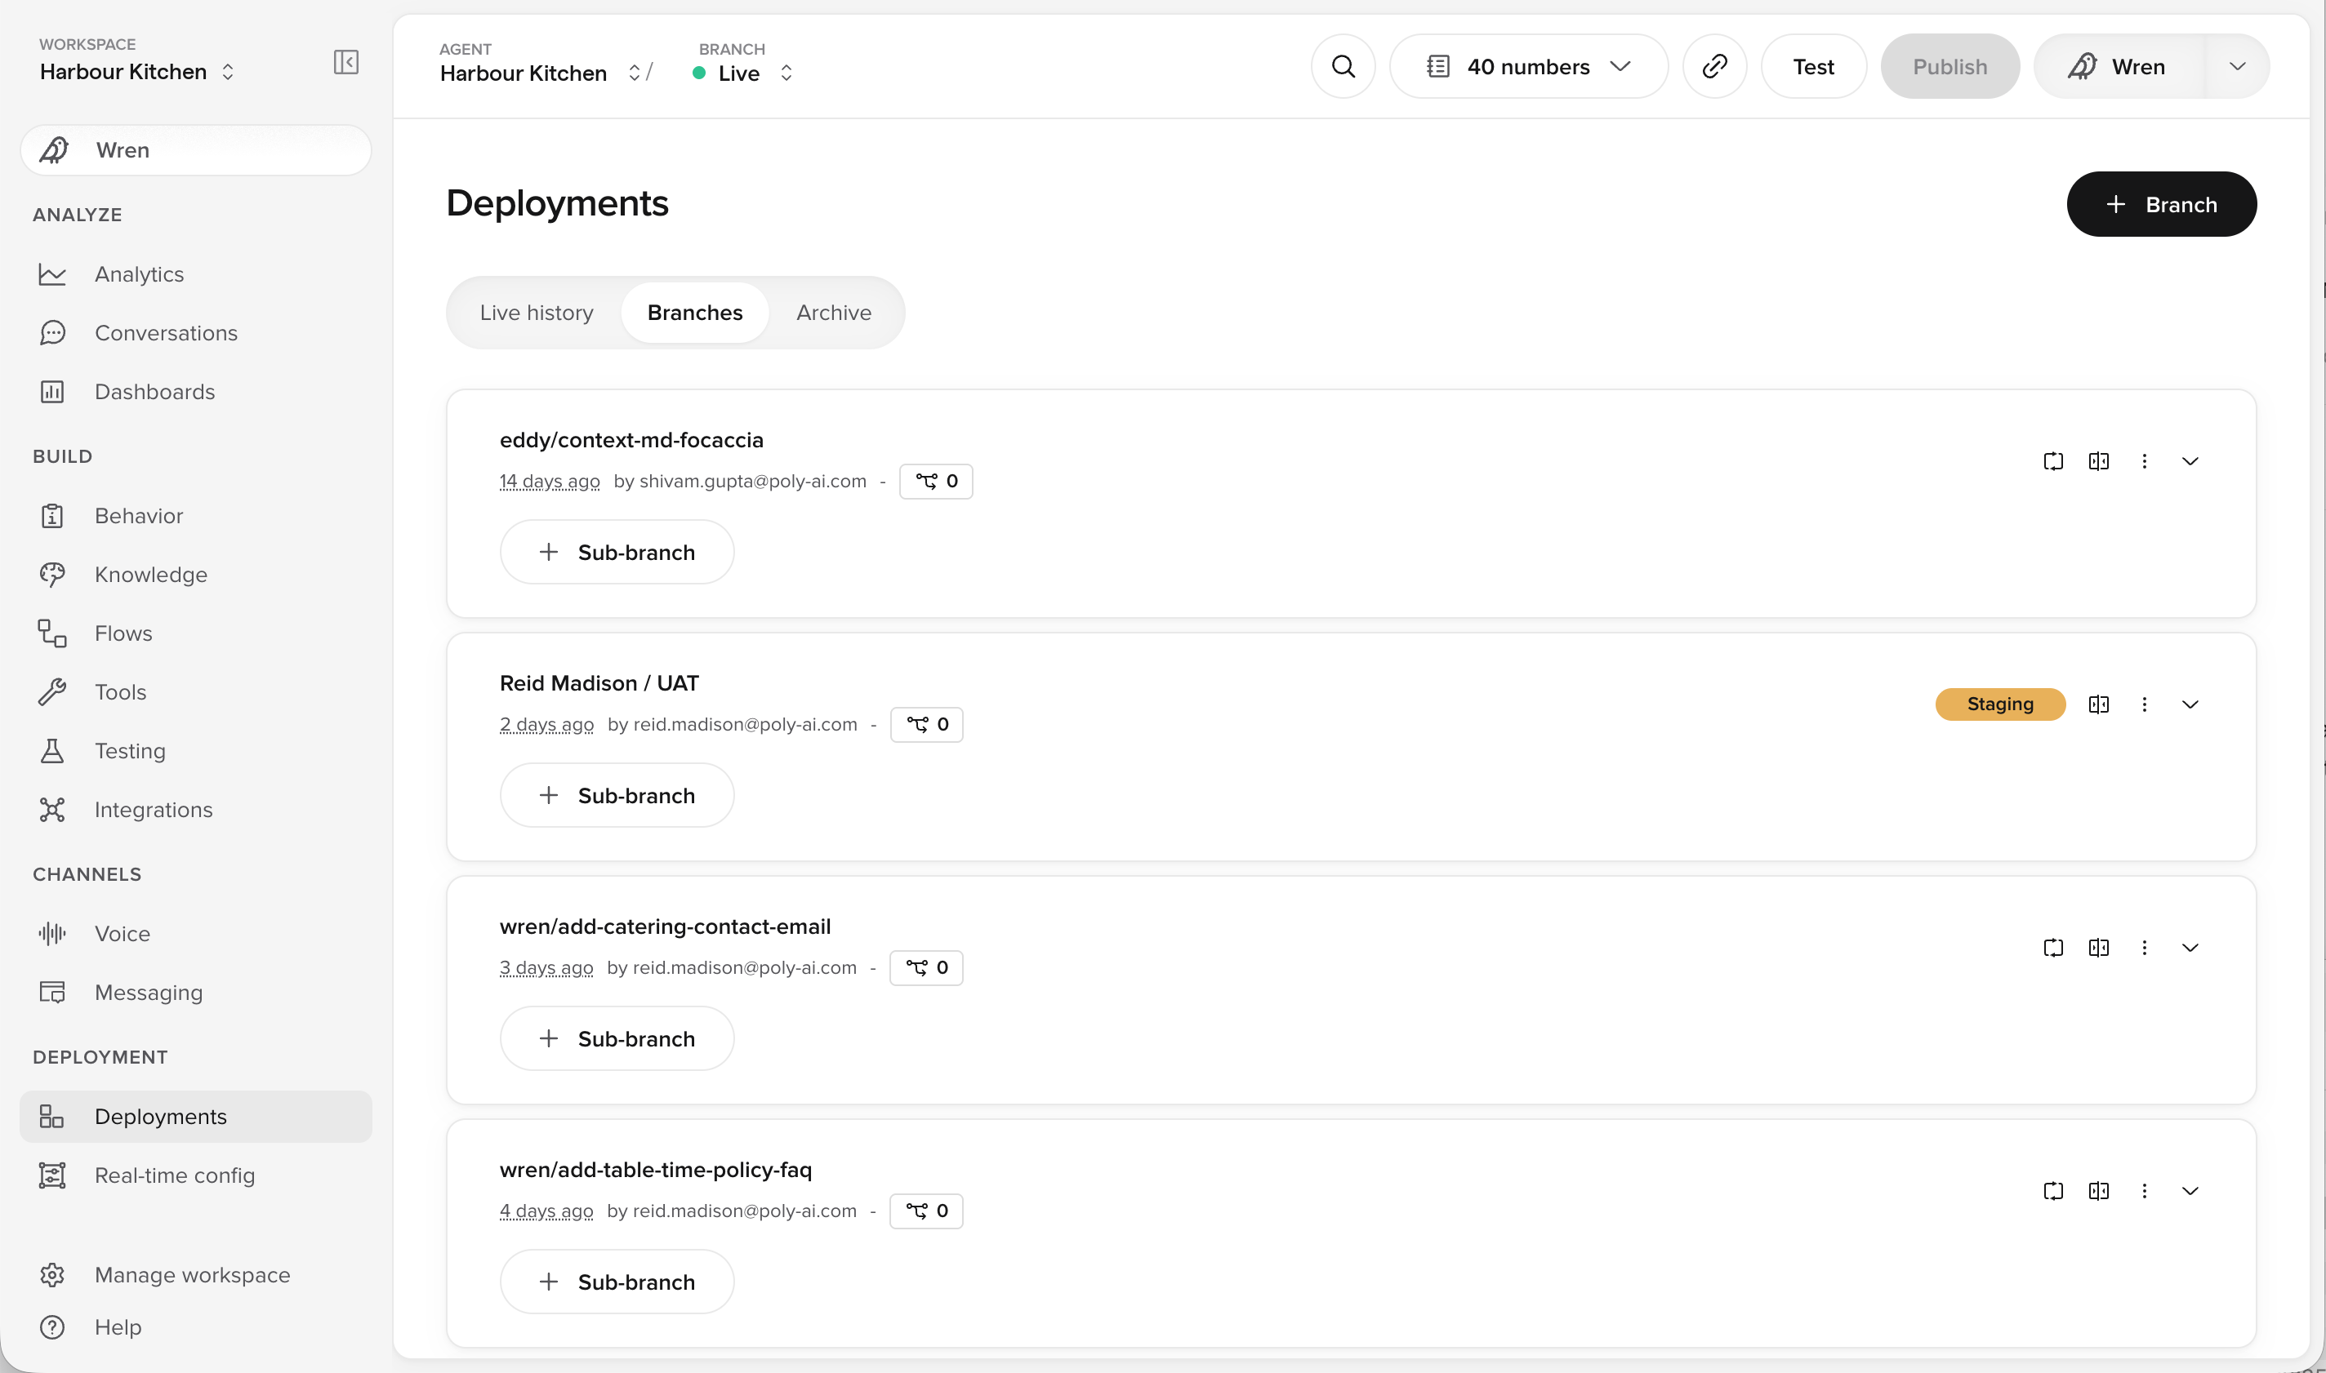The width and height of the screenshot is (2326, 1373).
Task: Click the Publish button
Action: pos(1949,67)
